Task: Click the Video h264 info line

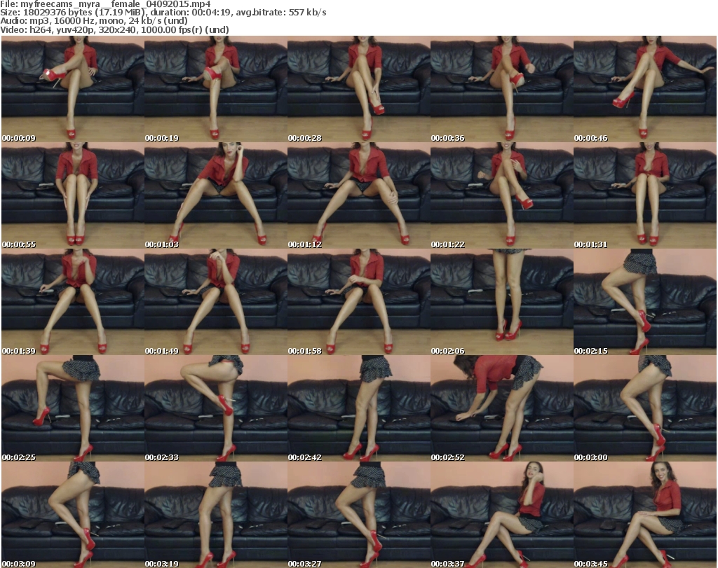Action: 114,29
